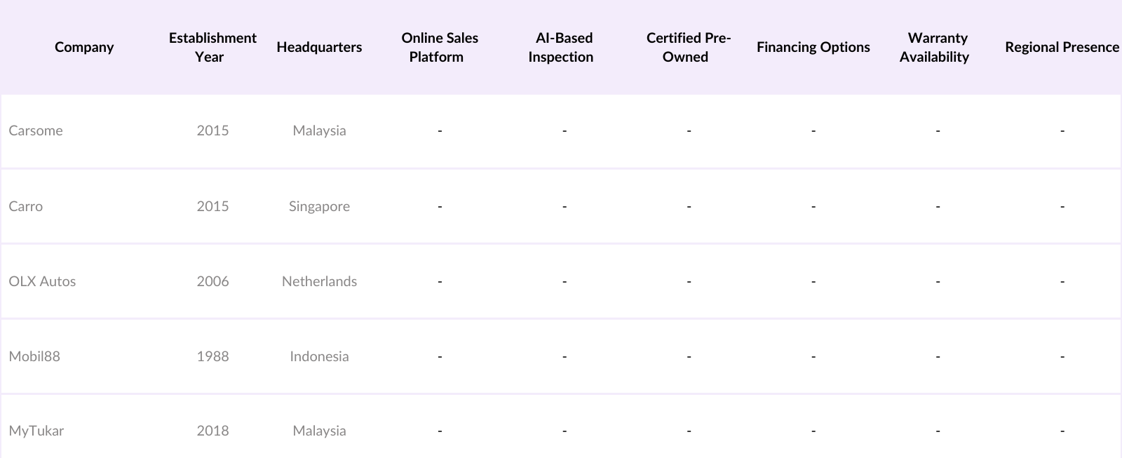This screenshot has width=1122, height=458.
Task: Click the Online Sales Platform header
Action: click(440, 47)
